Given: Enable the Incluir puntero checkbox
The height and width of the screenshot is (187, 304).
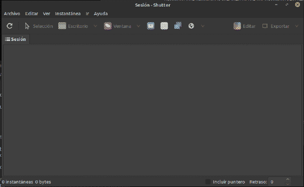Looking at the screenshot, I should 208,182.
